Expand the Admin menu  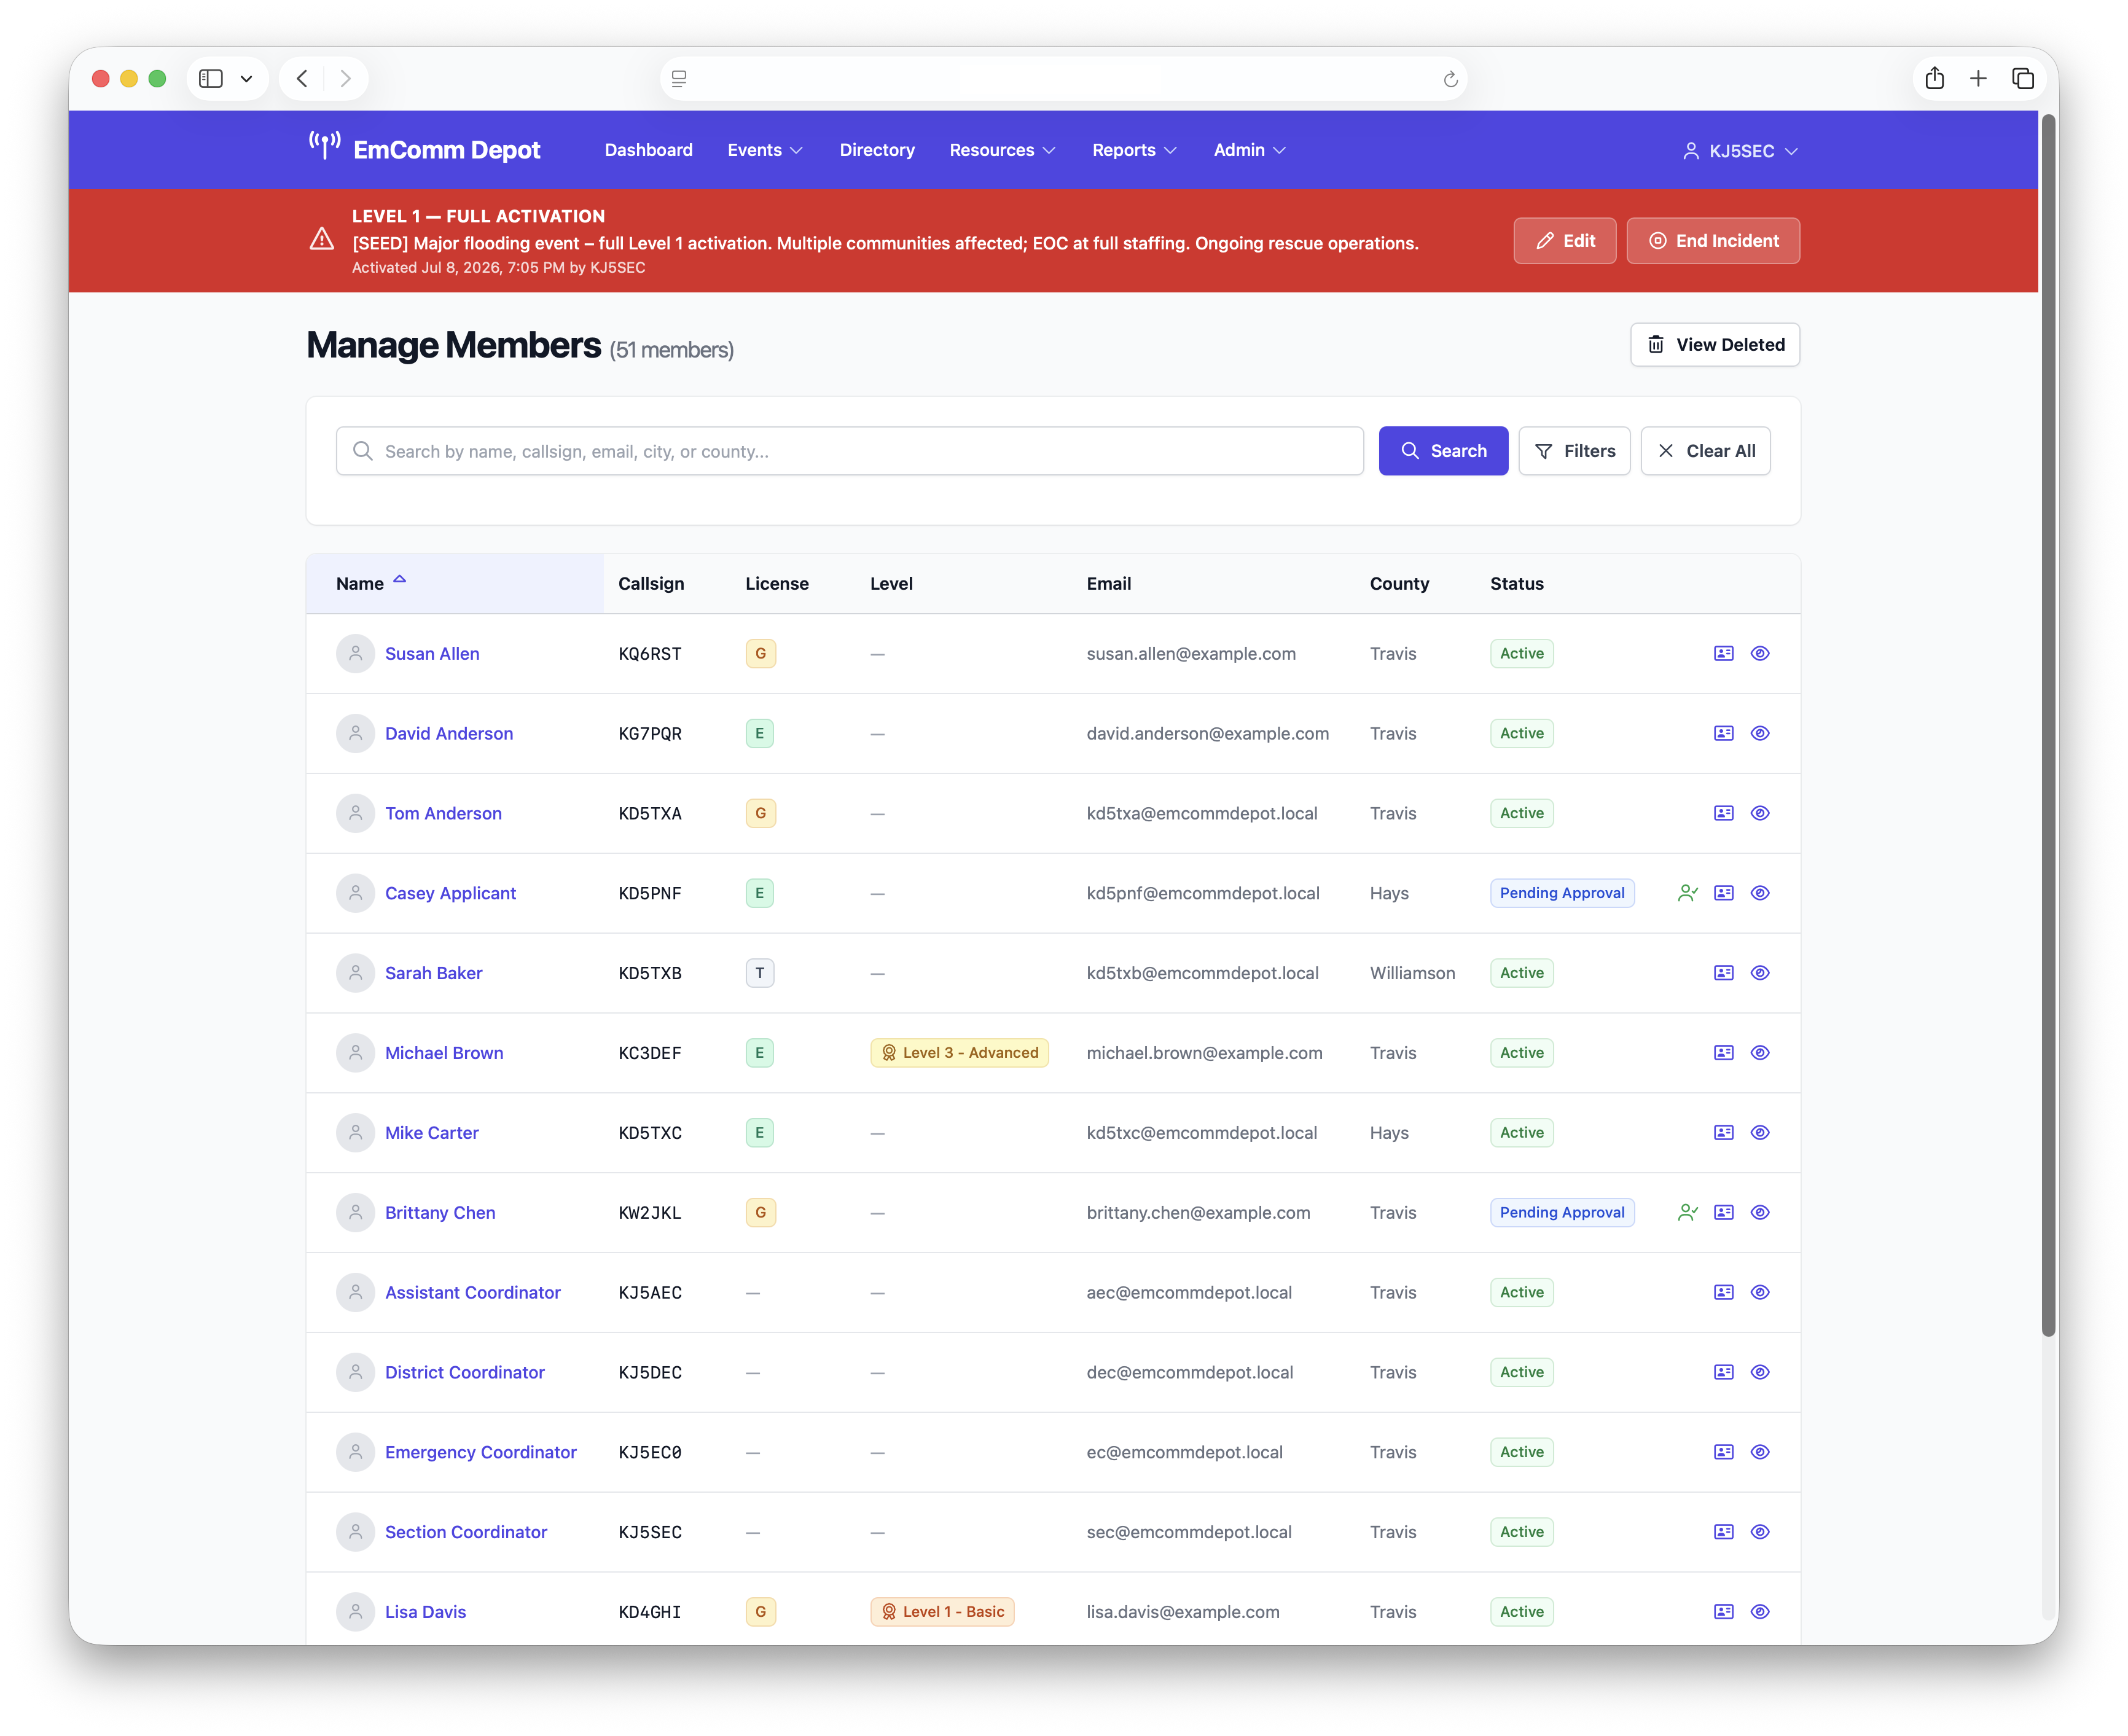click(x=1249, y=150)
